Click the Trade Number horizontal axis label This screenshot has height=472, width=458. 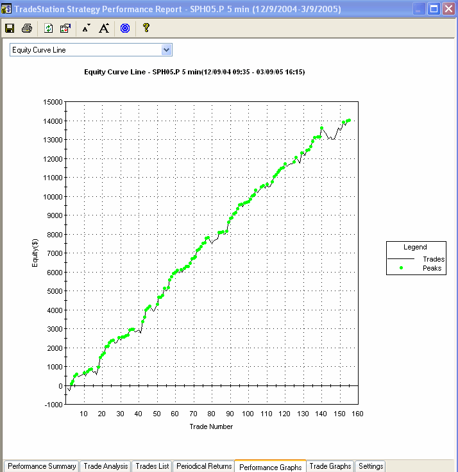(x=211, y=426)
